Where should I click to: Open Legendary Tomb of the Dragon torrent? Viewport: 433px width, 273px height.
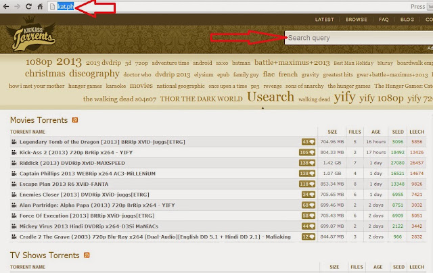(102, 142)
